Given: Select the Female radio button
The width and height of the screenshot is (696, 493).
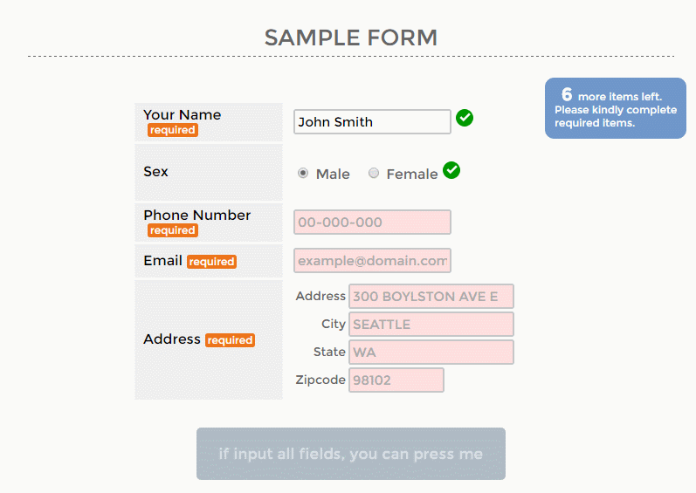Looking at the screenshot, I should (x=374, y=173).
